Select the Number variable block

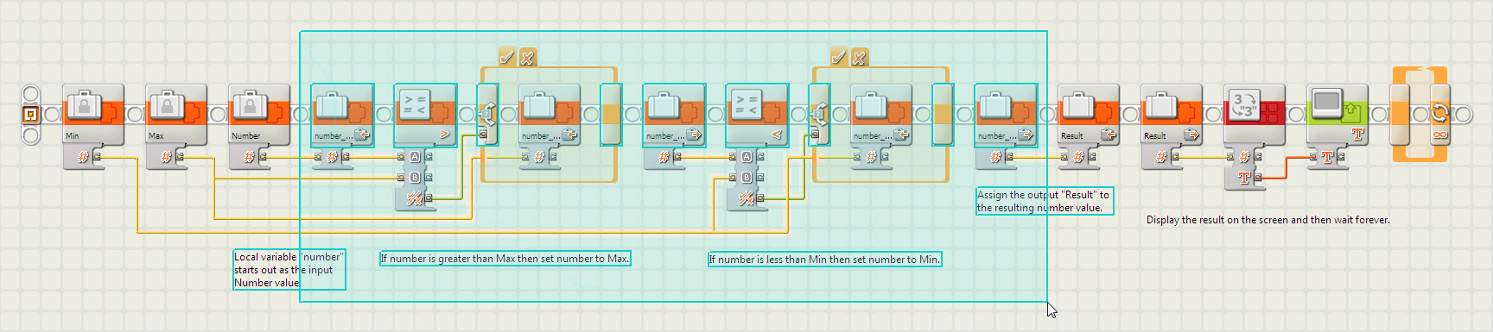click(x=259, y=114)
